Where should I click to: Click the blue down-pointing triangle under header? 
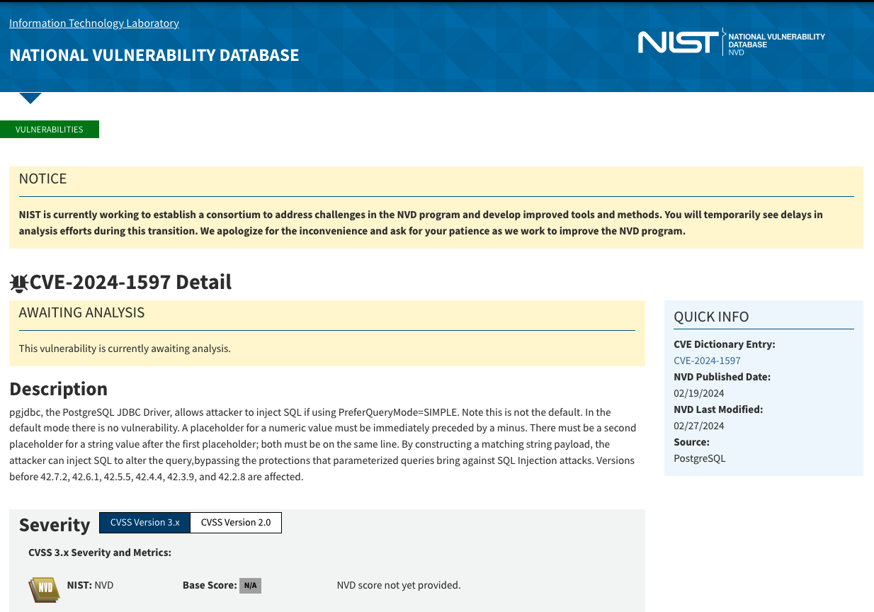coord(30,98)
